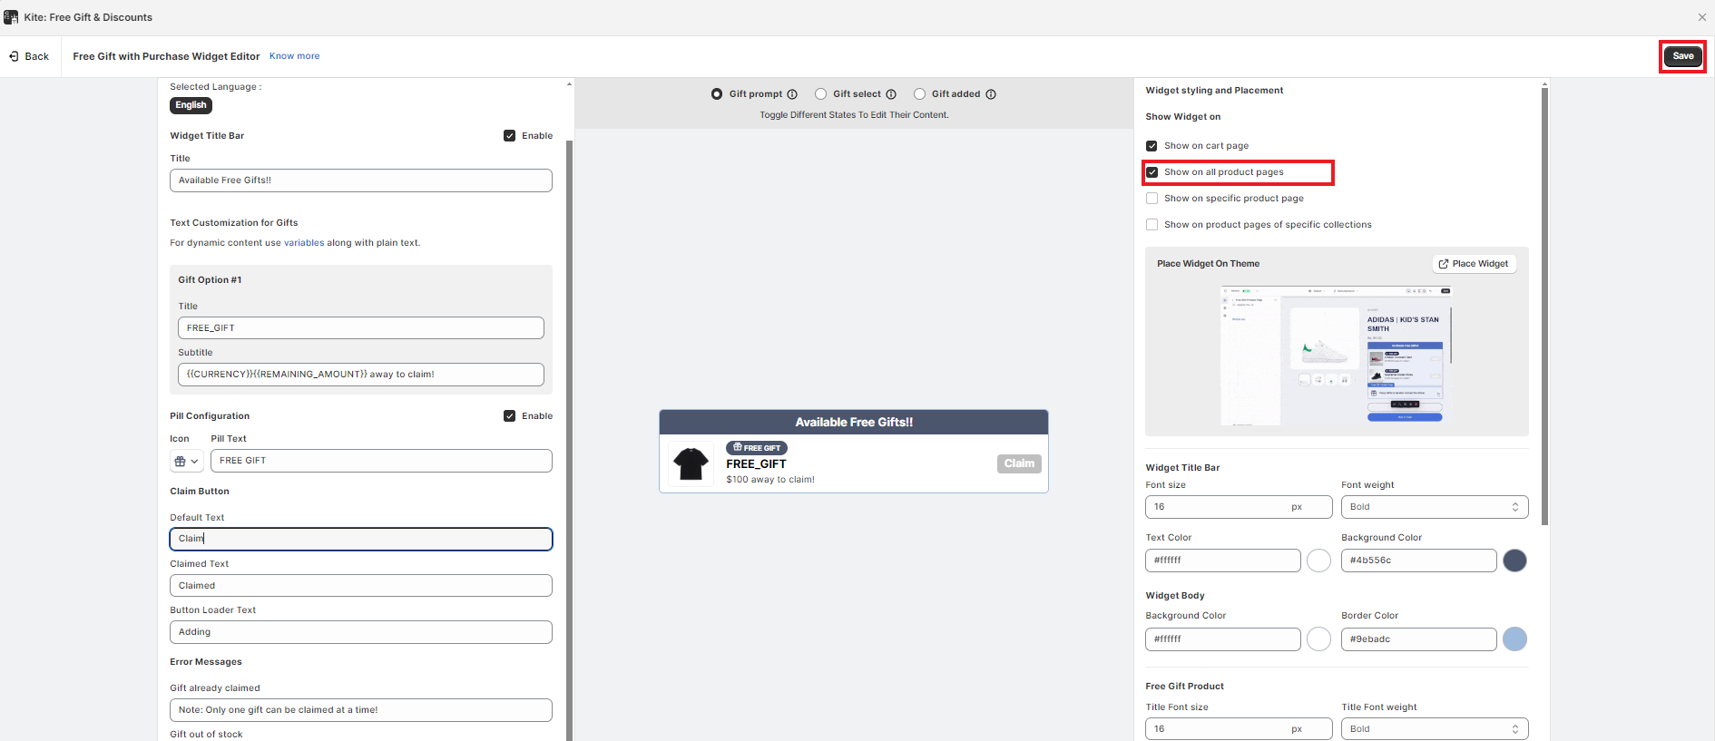Click the Back arrow icon

(14, 56)
